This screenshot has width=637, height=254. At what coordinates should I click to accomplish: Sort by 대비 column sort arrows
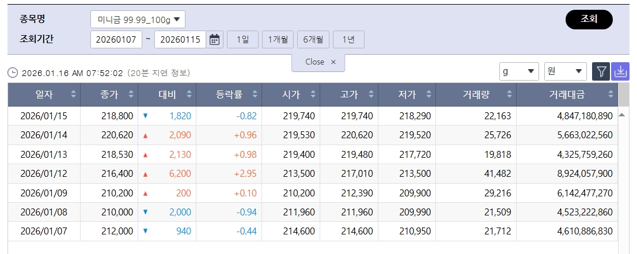click(189, 94)
